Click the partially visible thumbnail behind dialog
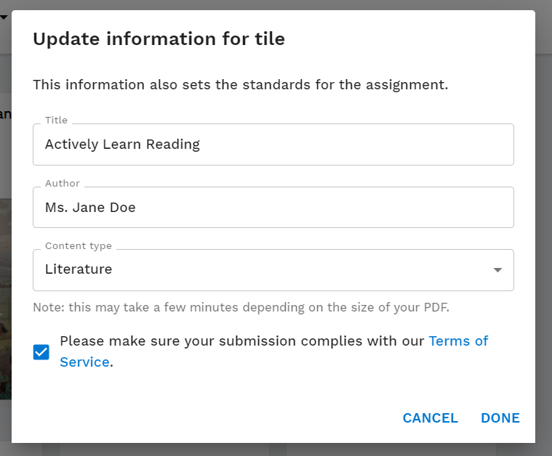The height and width of the screenshot is (456, 552). (6, 299)
